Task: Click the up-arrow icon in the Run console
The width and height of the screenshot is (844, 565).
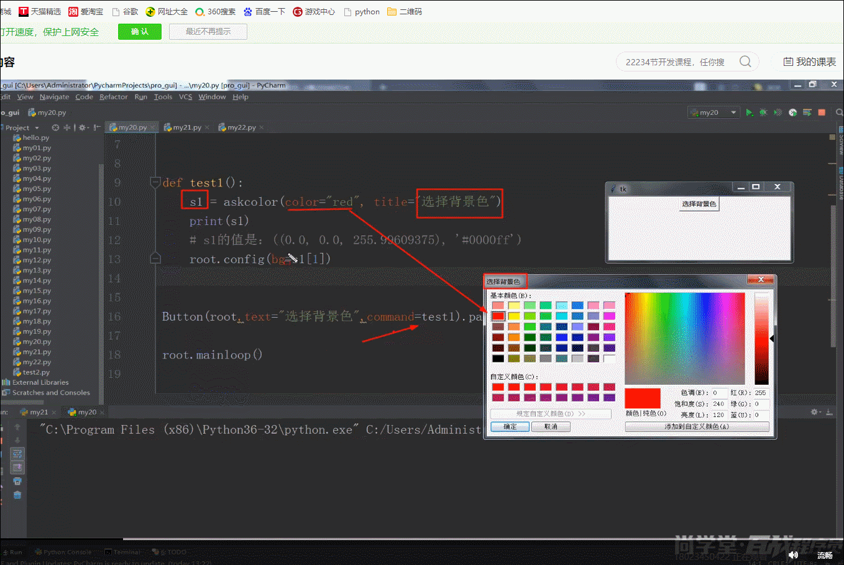Action: coord(17,427)
